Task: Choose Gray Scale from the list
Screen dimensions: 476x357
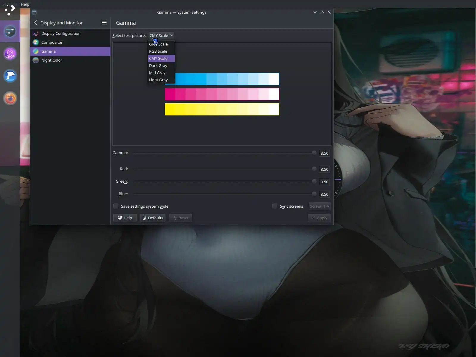Action: 161,44
